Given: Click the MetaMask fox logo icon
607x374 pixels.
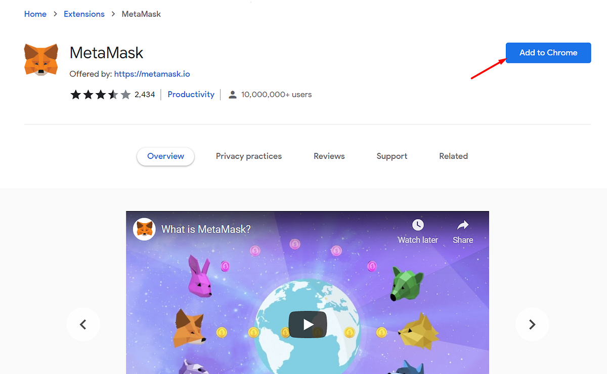Looking at the screenshot, I should pos(41,59).
